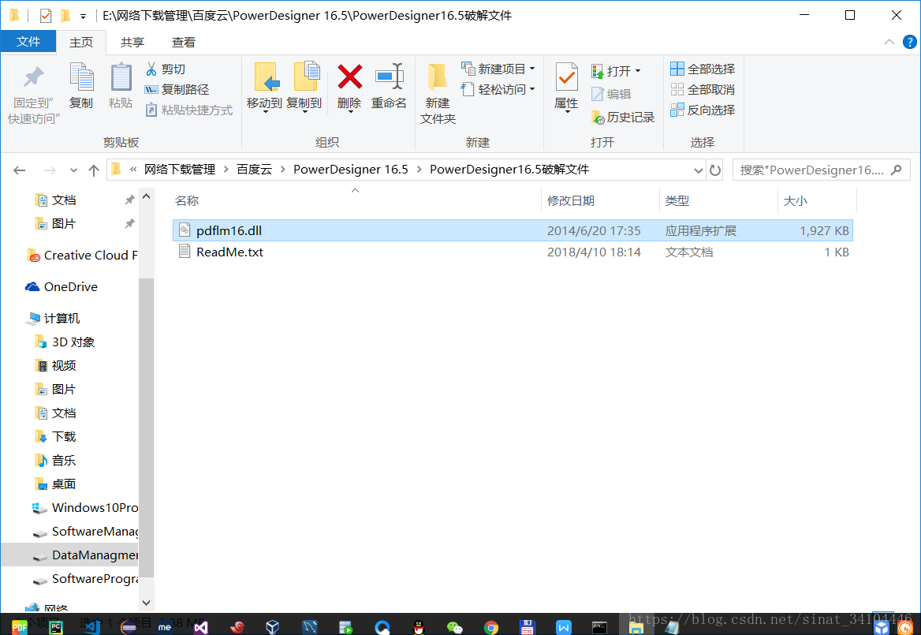The width and height of the screenshot is (921, 635).
Task: Click the Paste (粘贴) ribbon icon
Action: [x=121, y=77]
